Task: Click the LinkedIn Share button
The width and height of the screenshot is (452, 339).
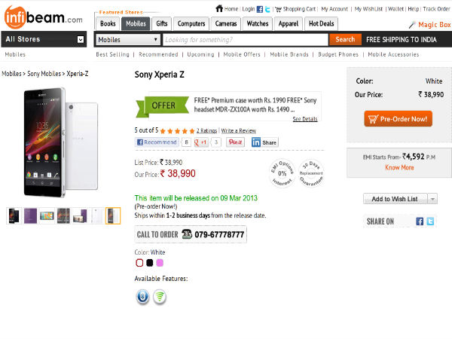Action: tap(264, 142)
